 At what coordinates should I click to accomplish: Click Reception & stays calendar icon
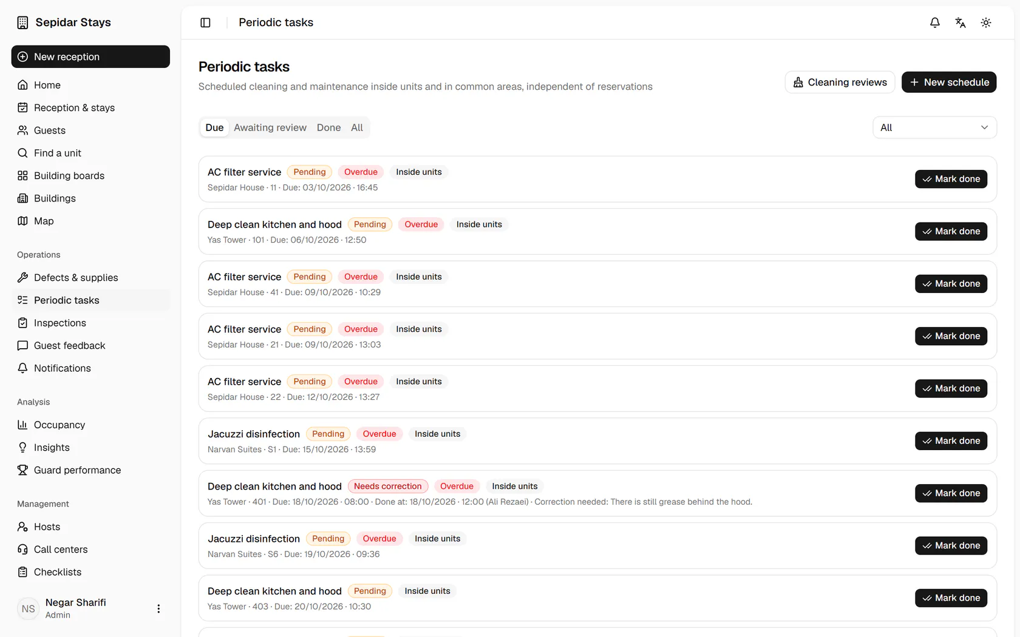(x=22, y=107)
